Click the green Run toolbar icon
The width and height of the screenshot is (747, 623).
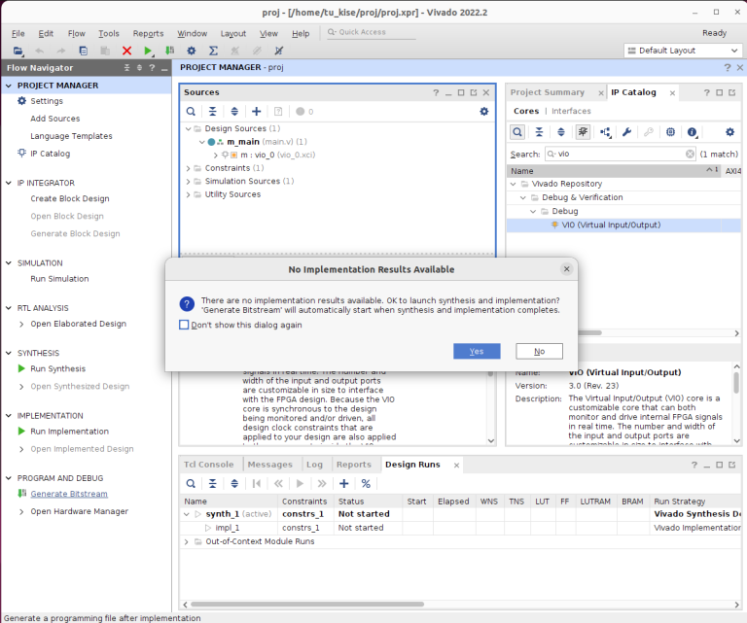point(148,51)
